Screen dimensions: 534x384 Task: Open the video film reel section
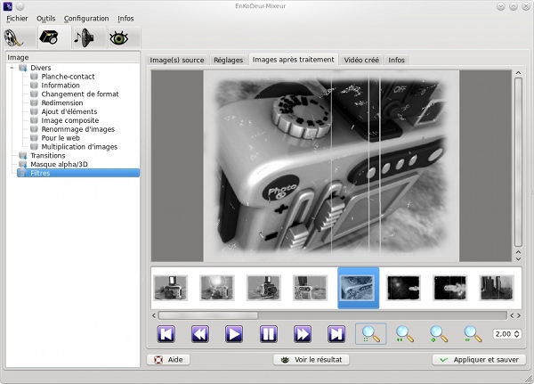coord(13,37)
